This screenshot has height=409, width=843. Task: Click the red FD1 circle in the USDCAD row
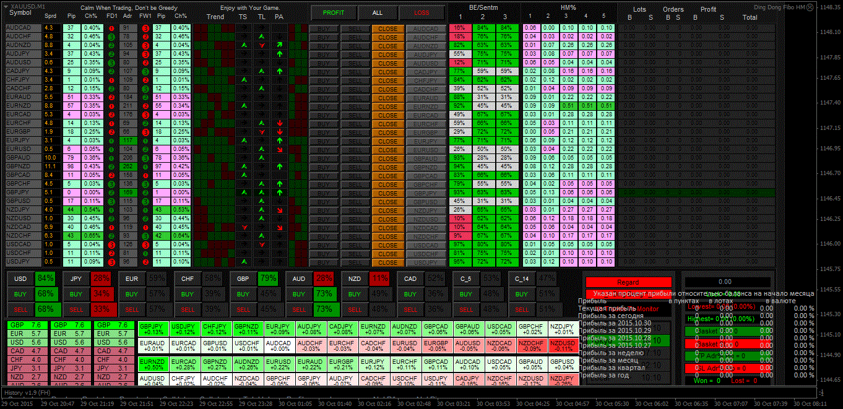click(x=111, y=245)
